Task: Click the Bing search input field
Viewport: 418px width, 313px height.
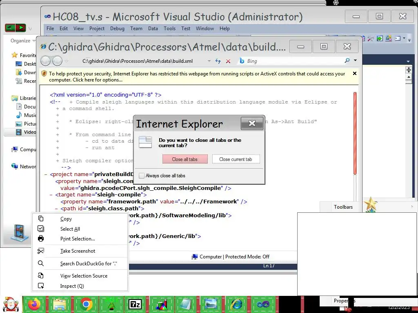Action: click(x=295, y=61)
